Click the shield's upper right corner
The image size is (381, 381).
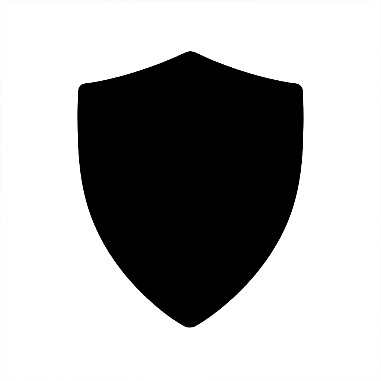point(298,89)
